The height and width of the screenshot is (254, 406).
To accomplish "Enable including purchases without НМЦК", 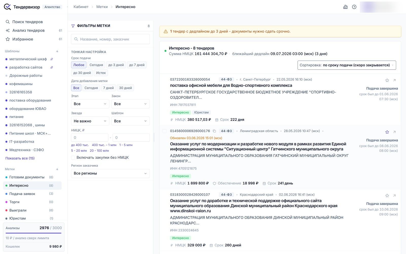I will click(73, 158).
